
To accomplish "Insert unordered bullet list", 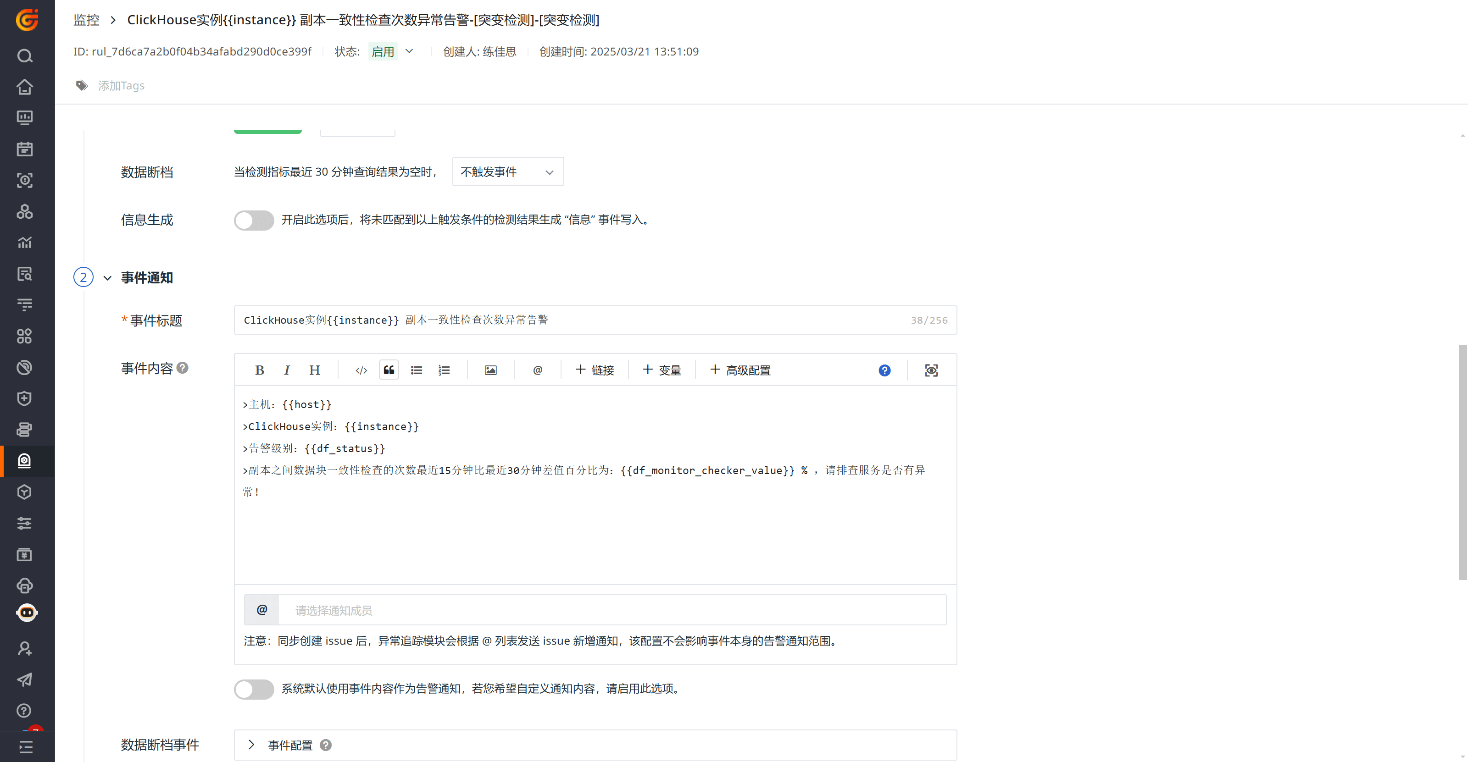I will (x=417, y=370).
